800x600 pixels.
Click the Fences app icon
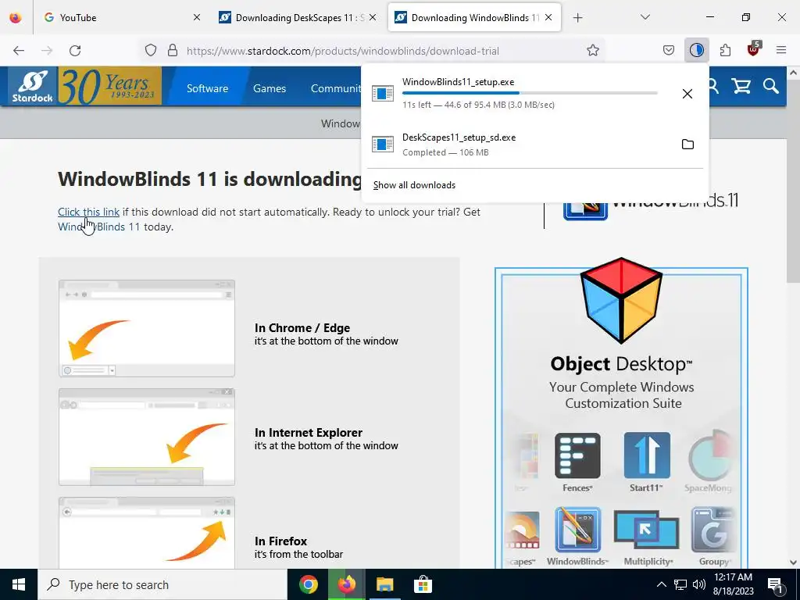pos(577,455)
